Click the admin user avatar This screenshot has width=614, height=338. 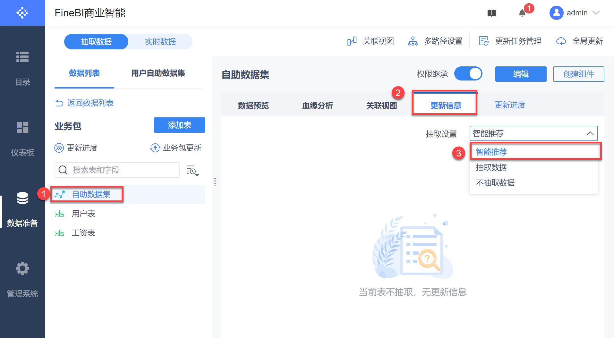point(557,13)
